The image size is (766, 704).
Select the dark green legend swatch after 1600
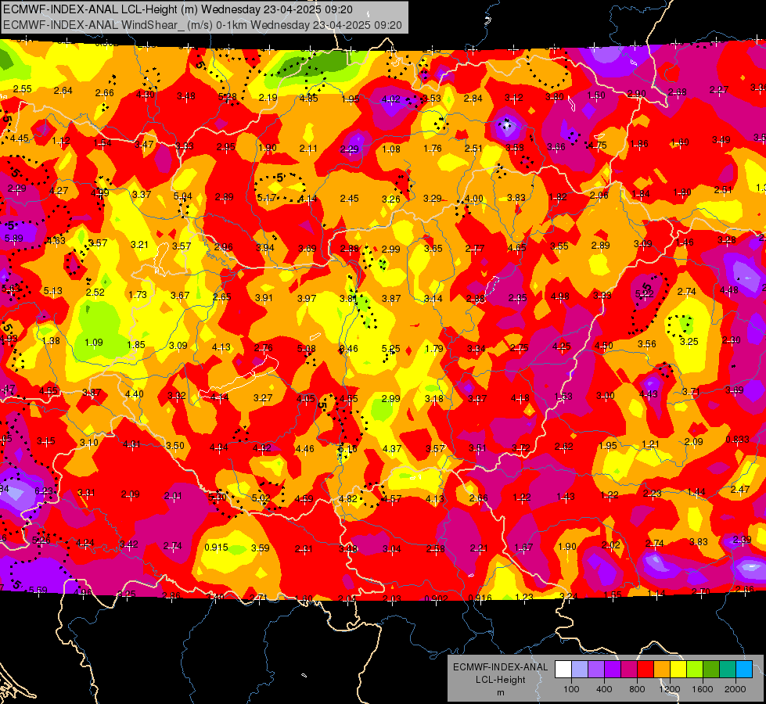tap(710, 670)
